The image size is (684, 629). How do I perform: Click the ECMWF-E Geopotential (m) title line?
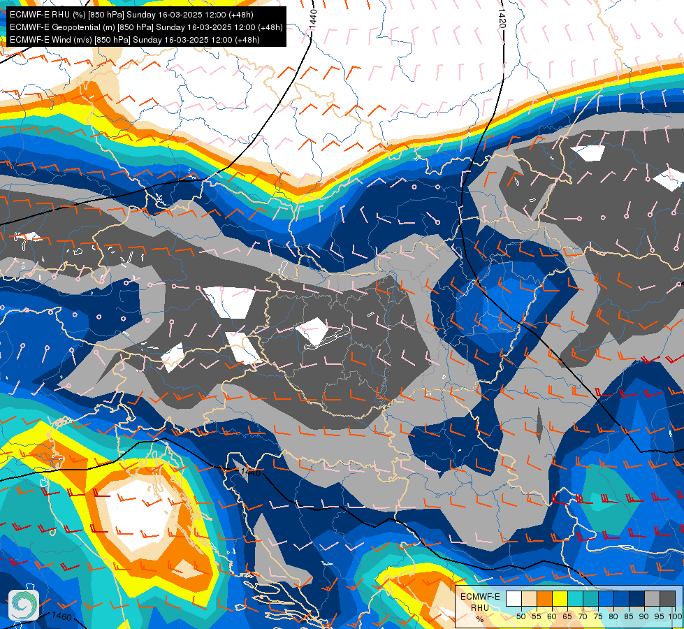tap(146, 27)
